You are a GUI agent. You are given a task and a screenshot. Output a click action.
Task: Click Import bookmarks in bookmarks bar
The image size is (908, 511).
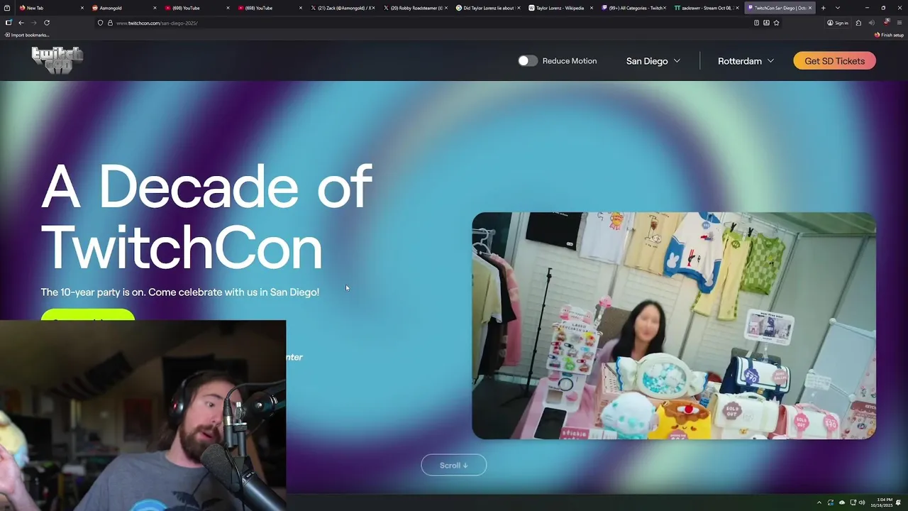(x=26, y=35)
